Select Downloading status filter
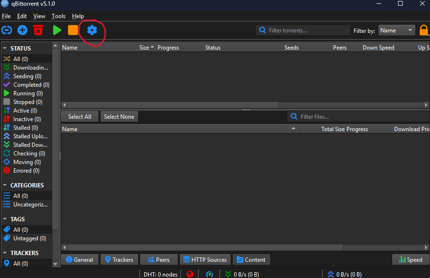The image size is (430, 278). (27, 67)
